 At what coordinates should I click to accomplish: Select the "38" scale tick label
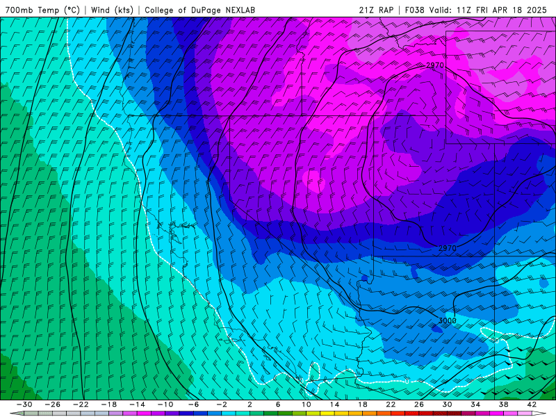(x=503, y=404)
